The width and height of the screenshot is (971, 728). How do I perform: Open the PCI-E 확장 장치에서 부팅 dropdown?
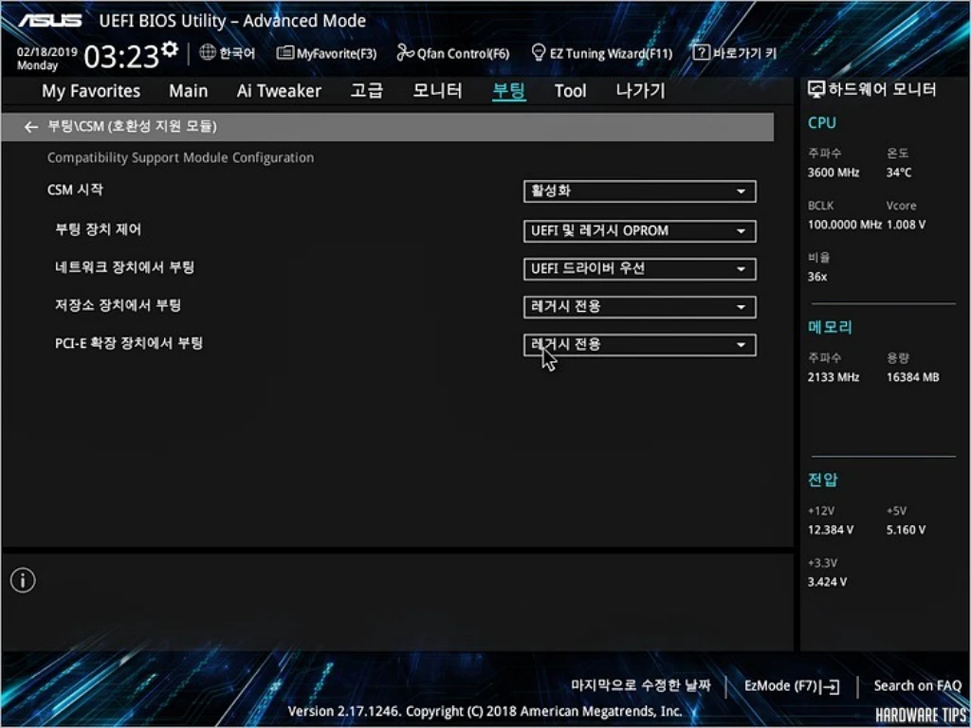[640, 345]
